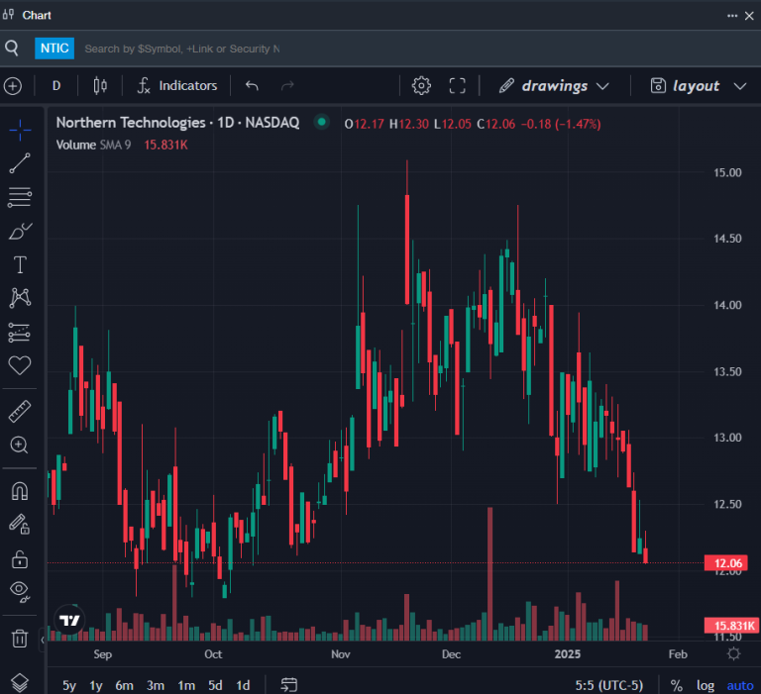The height and width of the screenshot is (694, 761).
Task: Open the D interval selector
Action: click(x=56, y=86)
